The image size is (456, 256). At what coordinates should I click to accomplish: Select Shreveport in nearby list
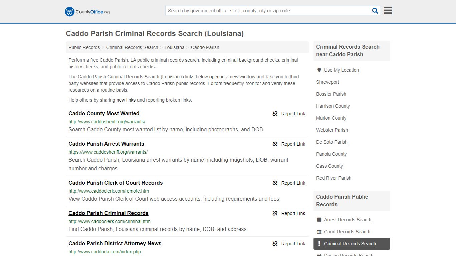327,82
